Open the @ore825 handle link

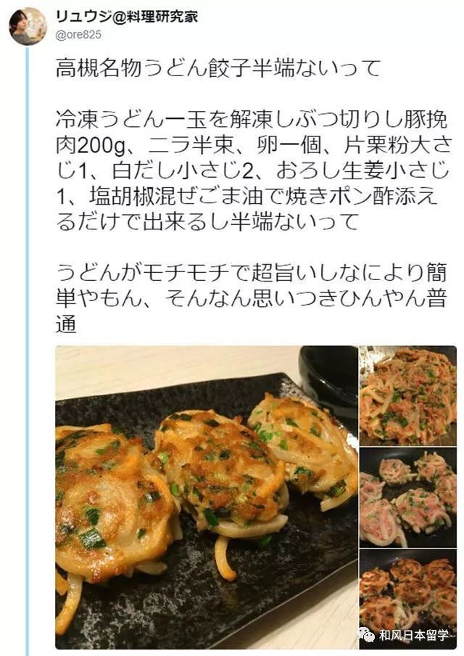pyautogui.click(x=78, y=35)
